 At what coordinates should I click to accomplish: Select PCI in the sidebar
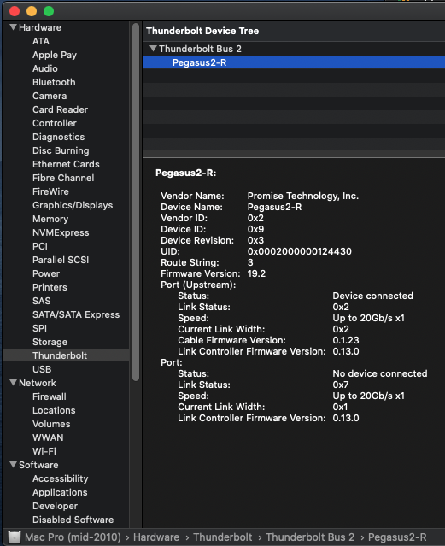click(39, 246)
